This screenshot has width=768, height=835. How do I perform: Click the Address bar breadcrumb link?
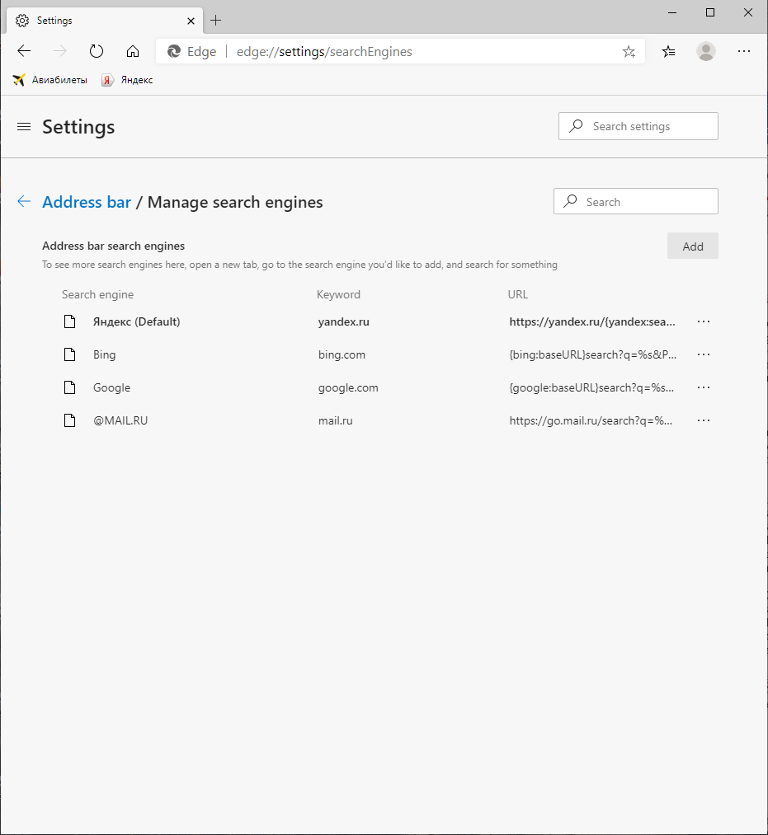87,202
